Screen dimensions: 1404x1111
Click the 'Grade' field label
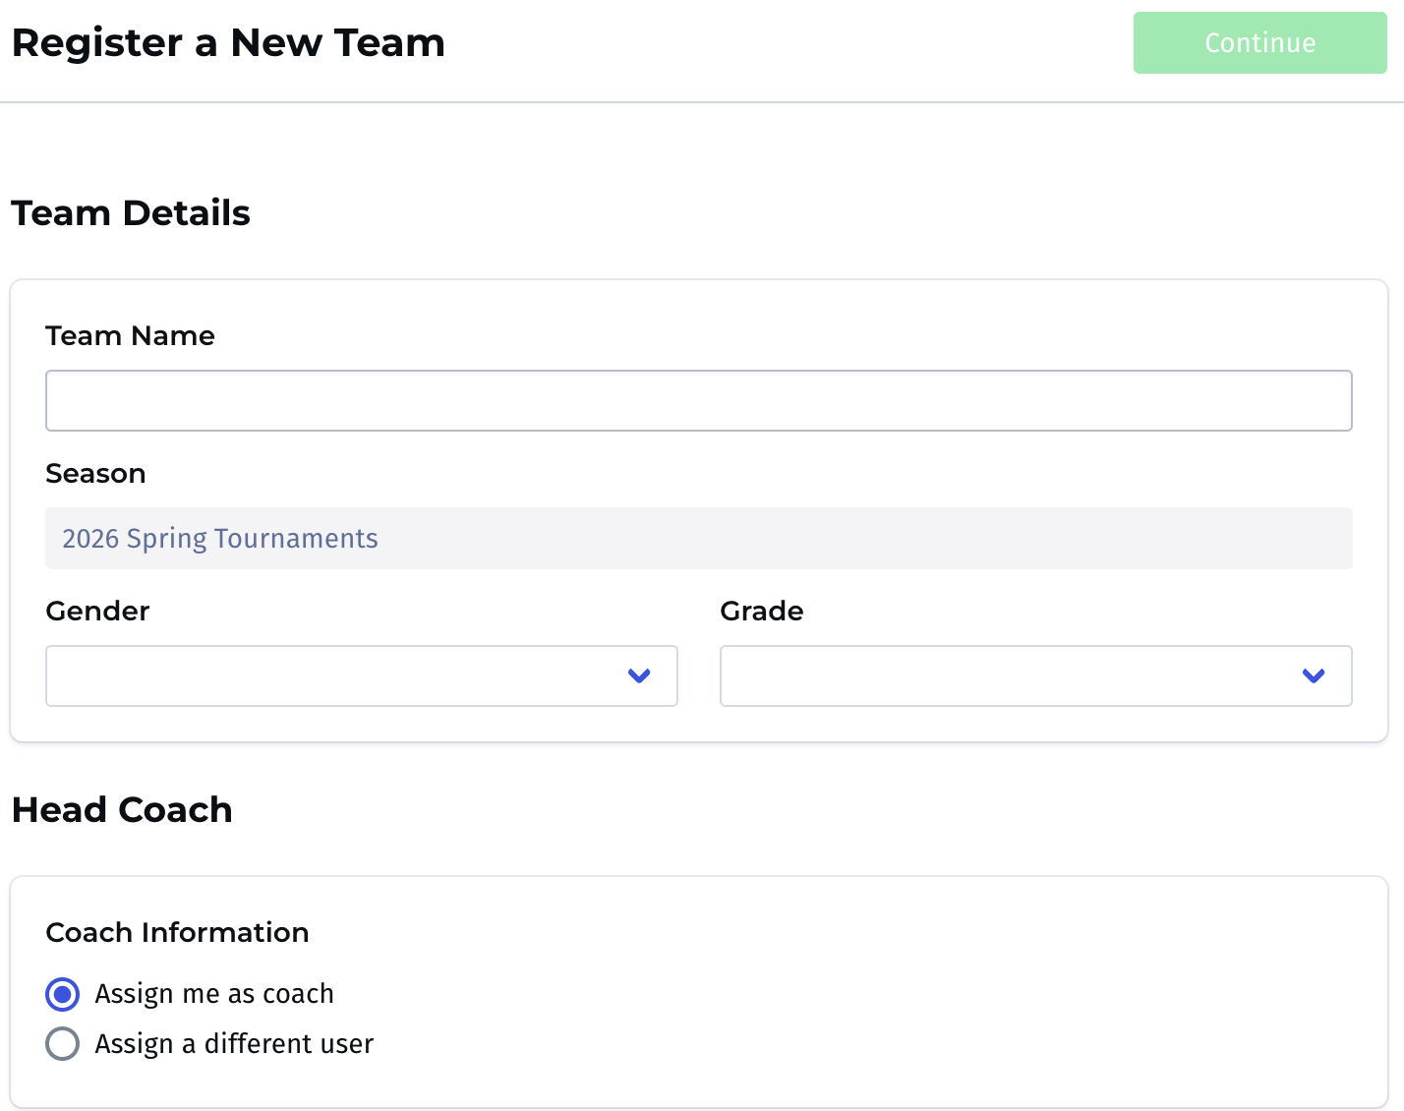pyautogui.click(x=762, y=612)
